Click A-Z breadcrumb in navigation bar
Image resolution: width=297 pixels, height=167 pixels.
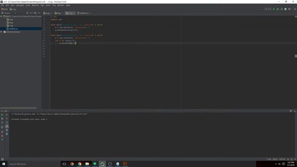pos(4,9)
